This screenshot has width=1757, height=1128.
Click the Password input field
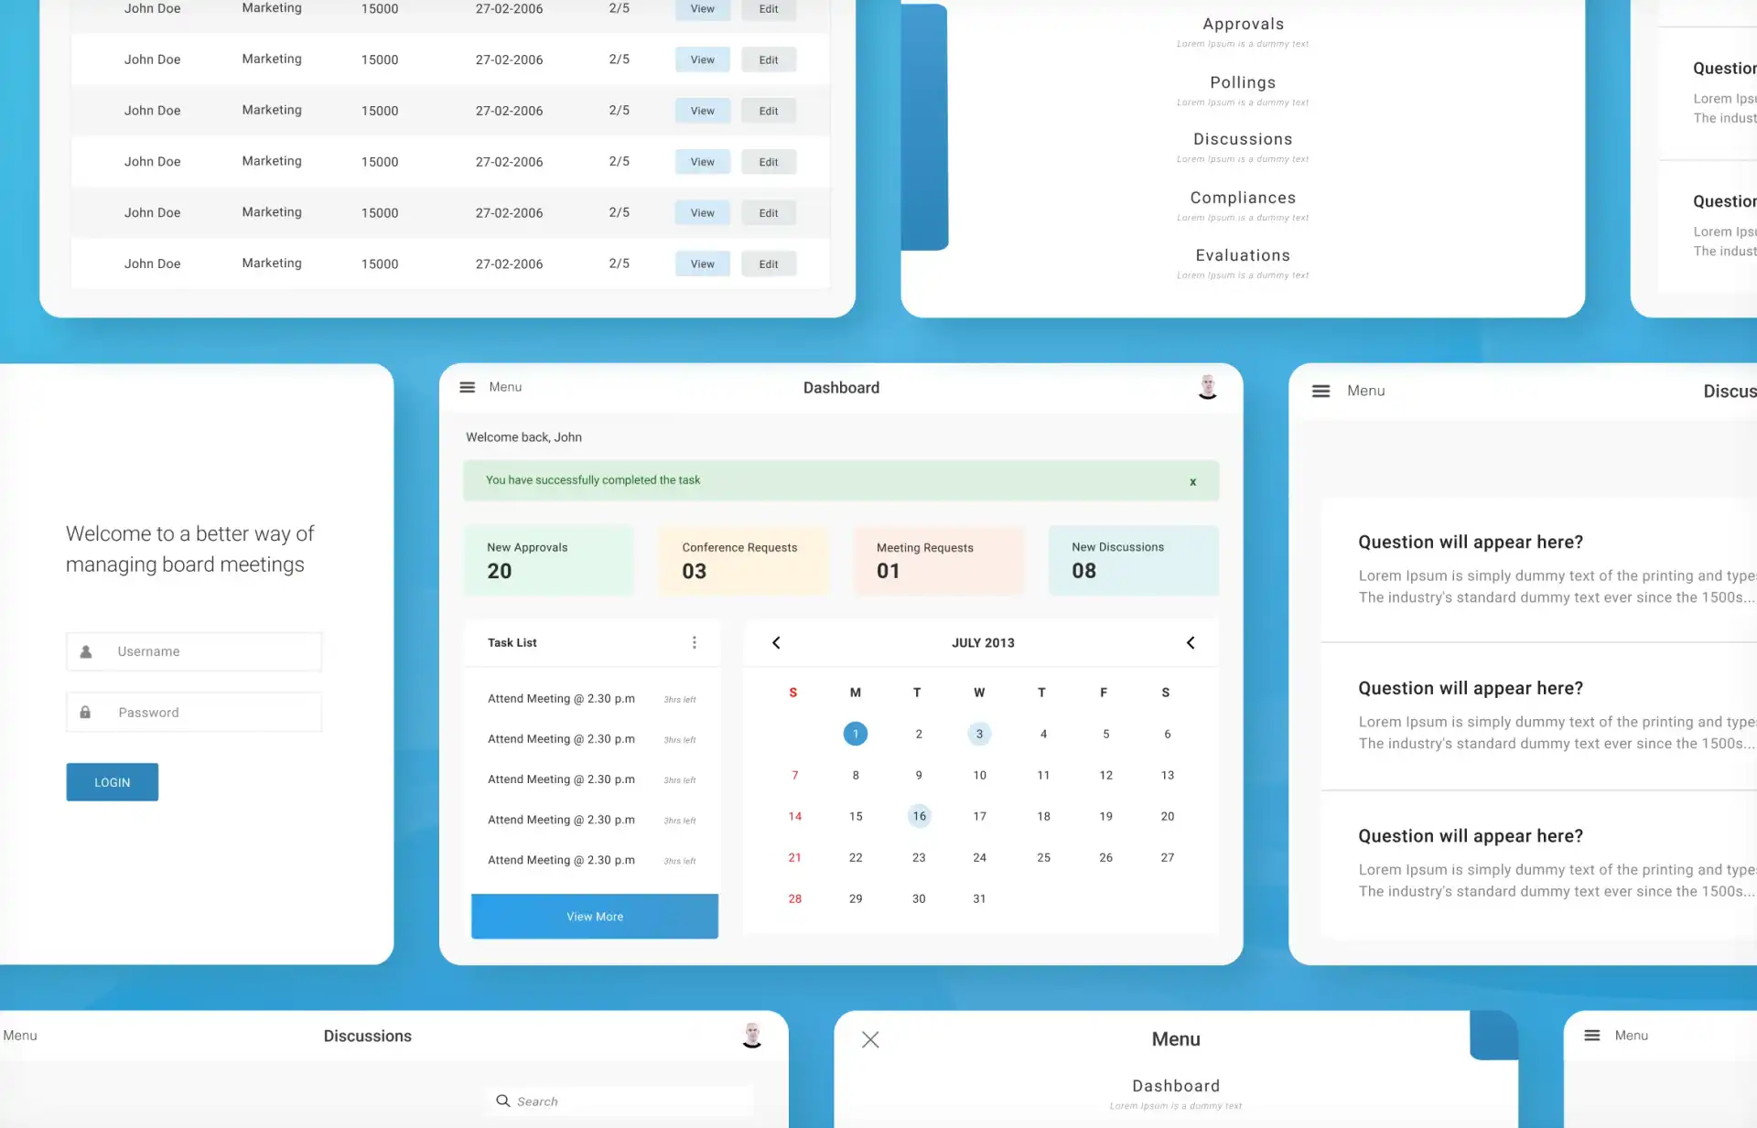pyautogui.click(x=193, y=712)
